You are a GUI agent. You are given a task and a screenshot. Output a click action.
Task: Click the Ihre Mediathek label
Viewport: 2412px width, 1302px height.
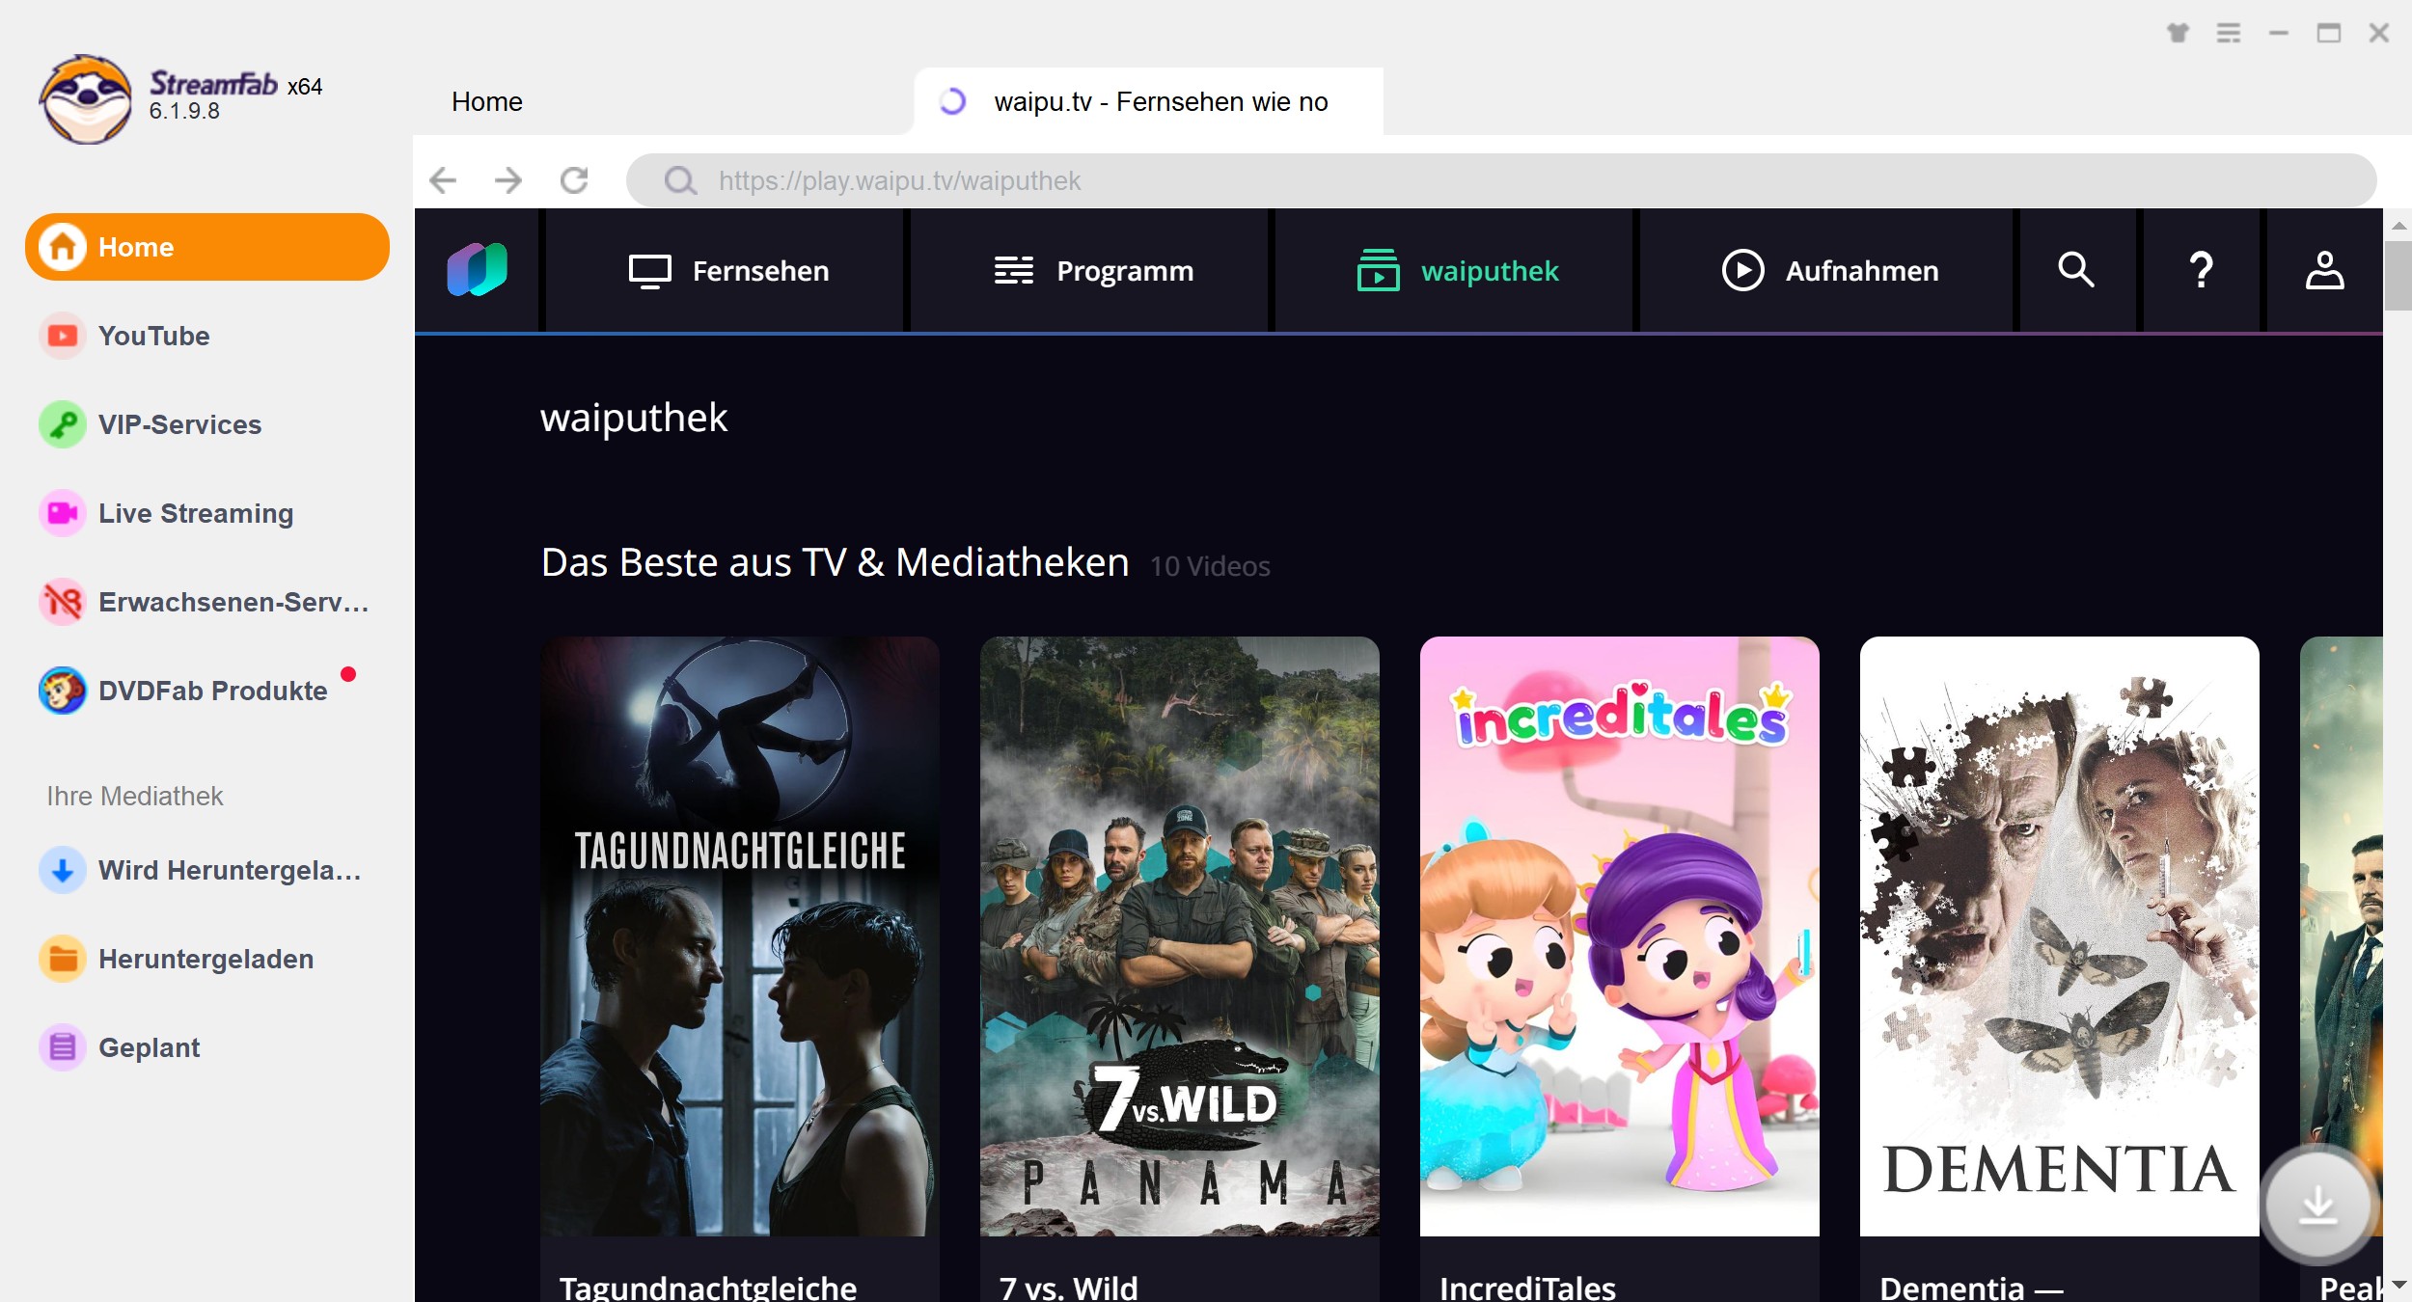(x=135, y=796)
